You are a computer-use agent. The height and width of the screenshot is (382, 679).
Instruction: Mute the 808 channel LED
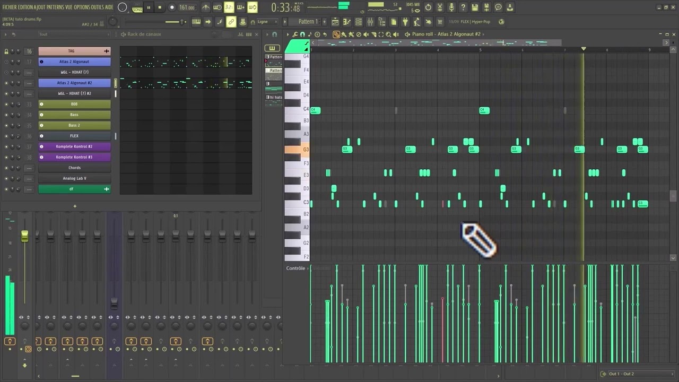(6, 105)
